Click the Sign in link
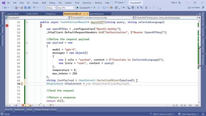Viewport: 206px width, 116px height. click(174, 3)
